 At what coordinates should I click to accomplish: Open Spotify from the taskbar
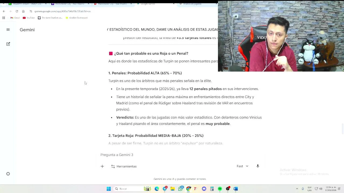220,189
